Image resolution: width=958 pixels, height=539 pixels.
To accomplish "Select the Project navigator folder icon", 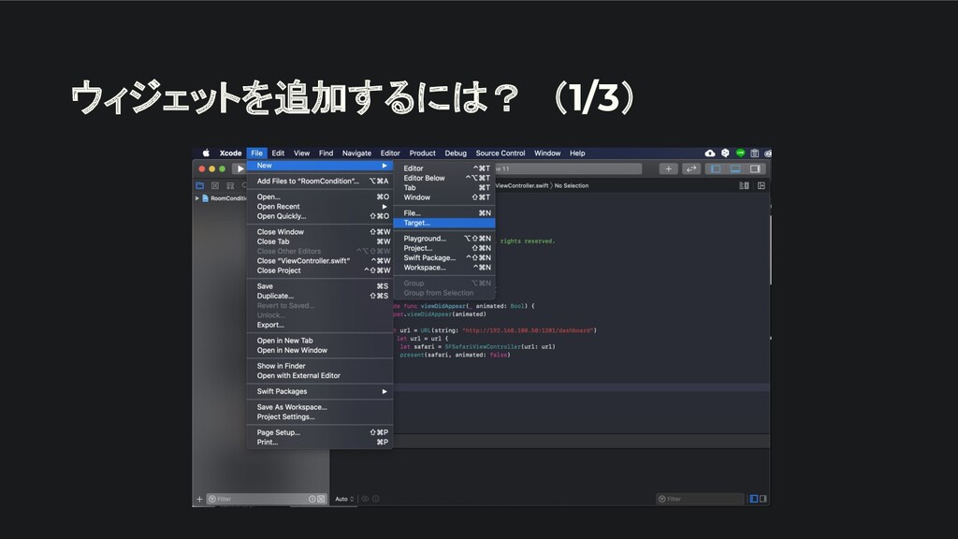I will click(x=200, y=185).
